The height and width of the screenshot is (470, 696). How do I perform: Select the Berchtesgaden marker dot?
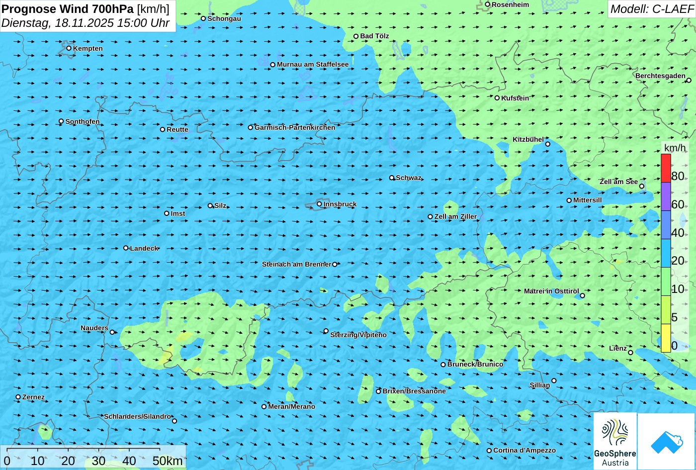[x=689, y=80]
